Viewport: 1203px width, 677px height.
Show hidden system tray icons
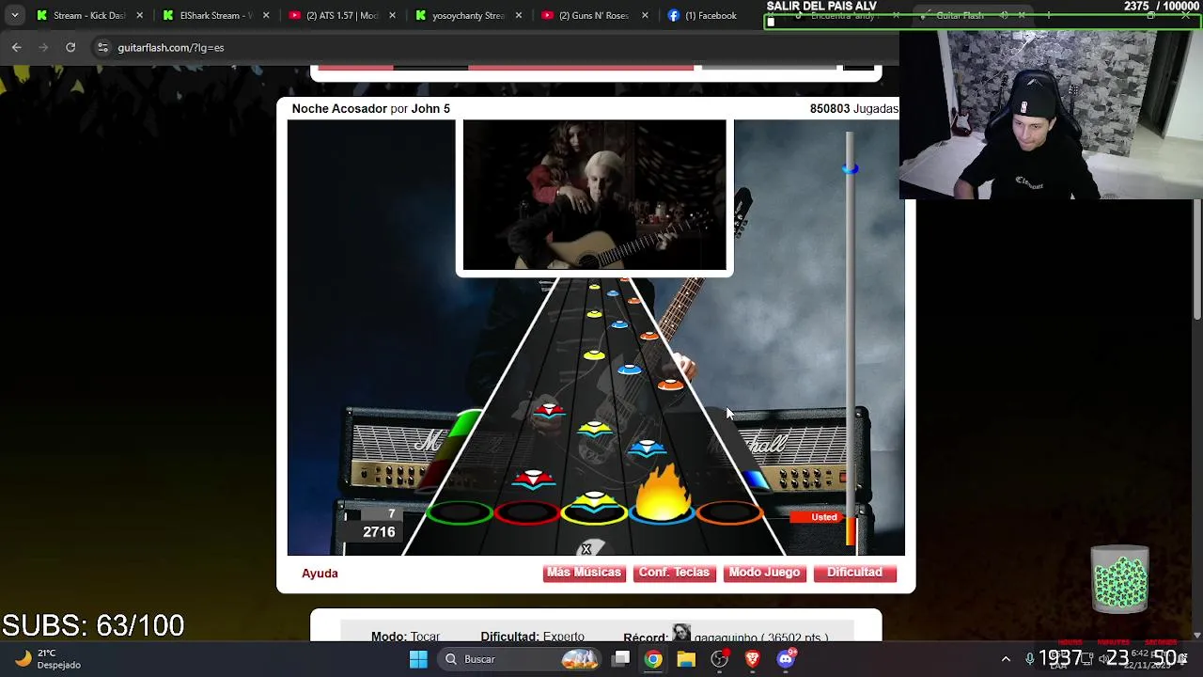tap(1006, 659)
